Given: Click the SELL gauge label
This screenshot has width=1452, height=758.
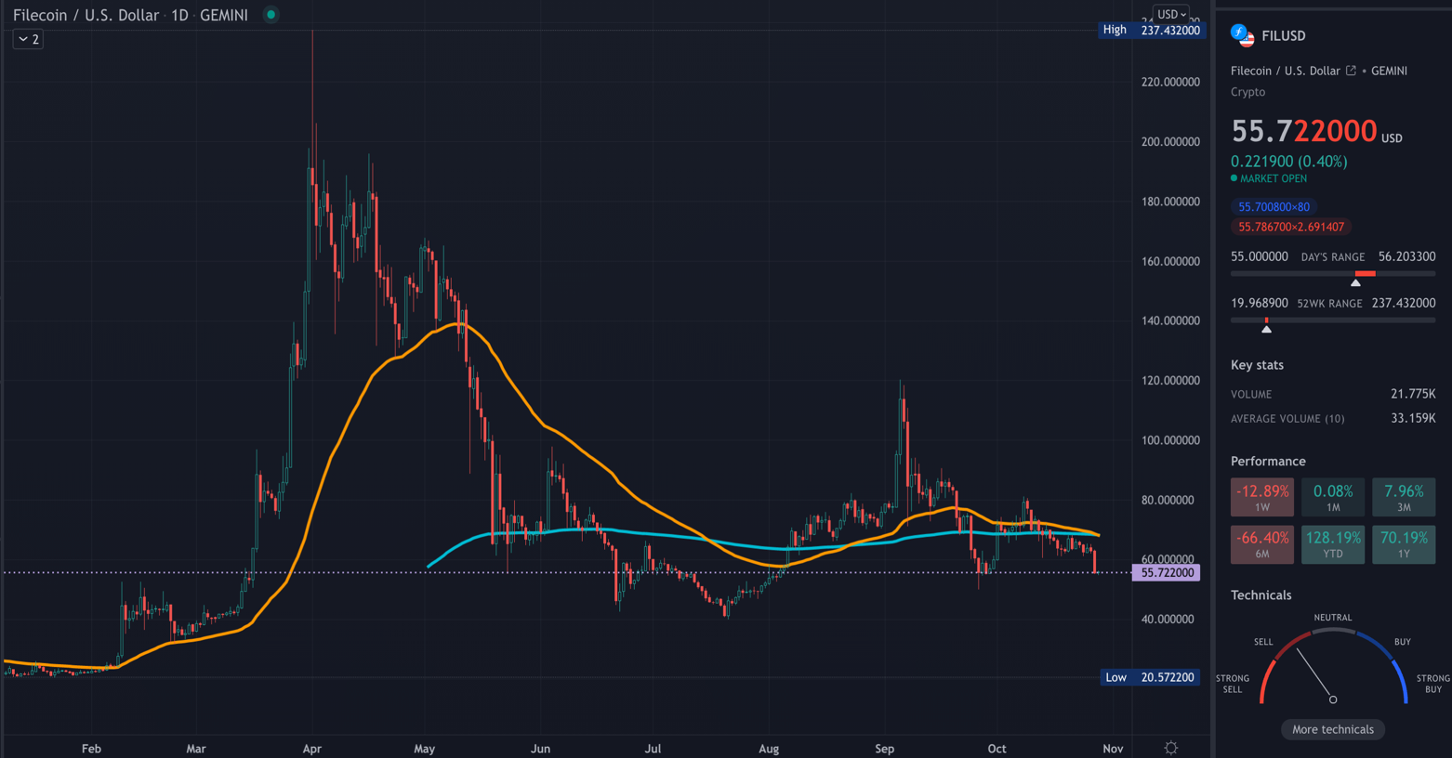Looking at the screenshot, I should 1263,642.
